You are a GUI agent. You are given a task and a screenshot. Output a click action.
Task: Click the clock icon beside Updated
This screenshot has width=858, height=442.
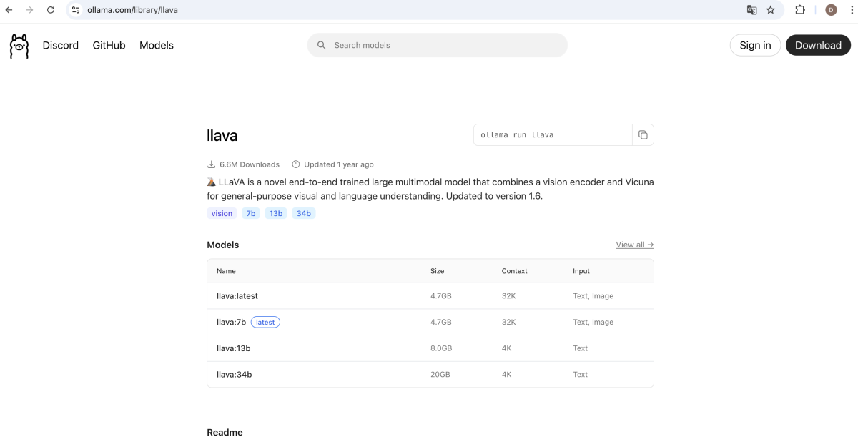tap(296, 164)
